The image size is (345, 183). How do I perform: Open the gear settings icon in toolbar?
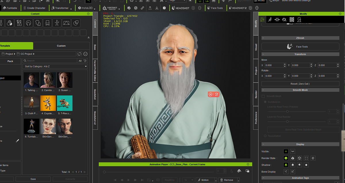(164, 8)
